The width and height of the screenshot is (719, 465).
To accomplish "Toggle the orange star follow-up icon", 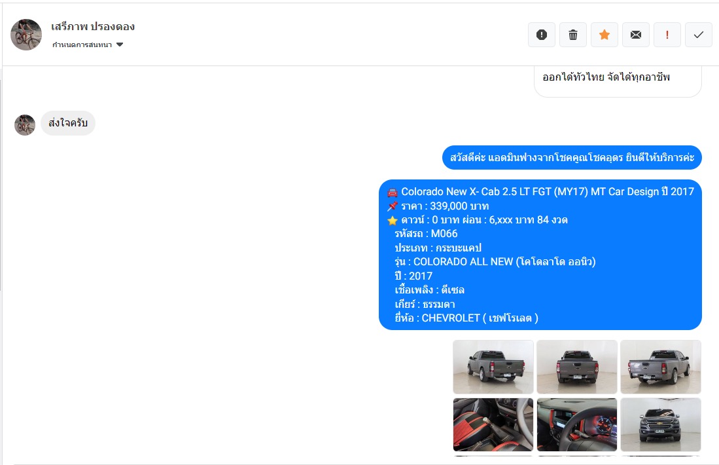I will tap(605, 35).
